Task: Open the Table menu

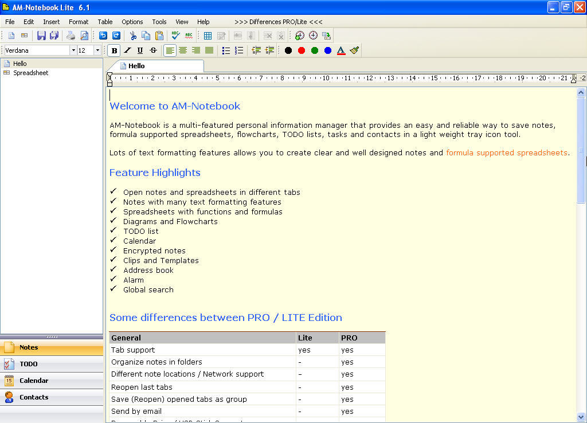Action: point(105,22)
